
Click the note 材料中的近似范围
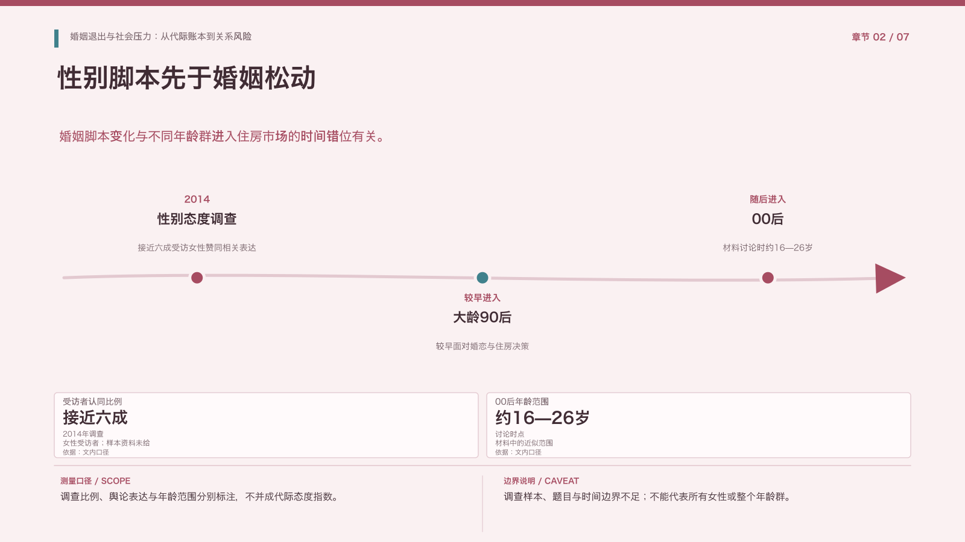click(524, 443)
